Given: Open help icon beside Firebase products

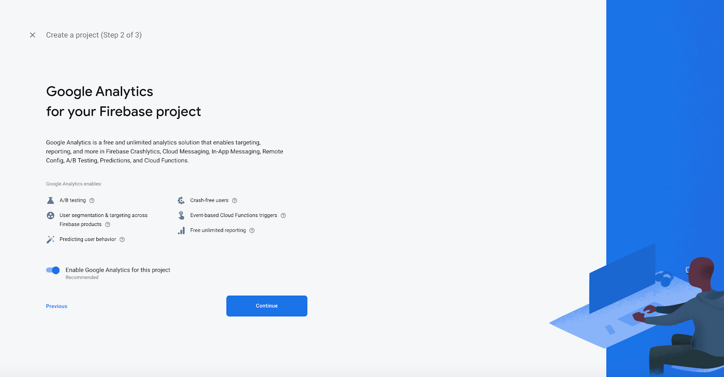Looking at the screenshot, I should coord(108,225).
